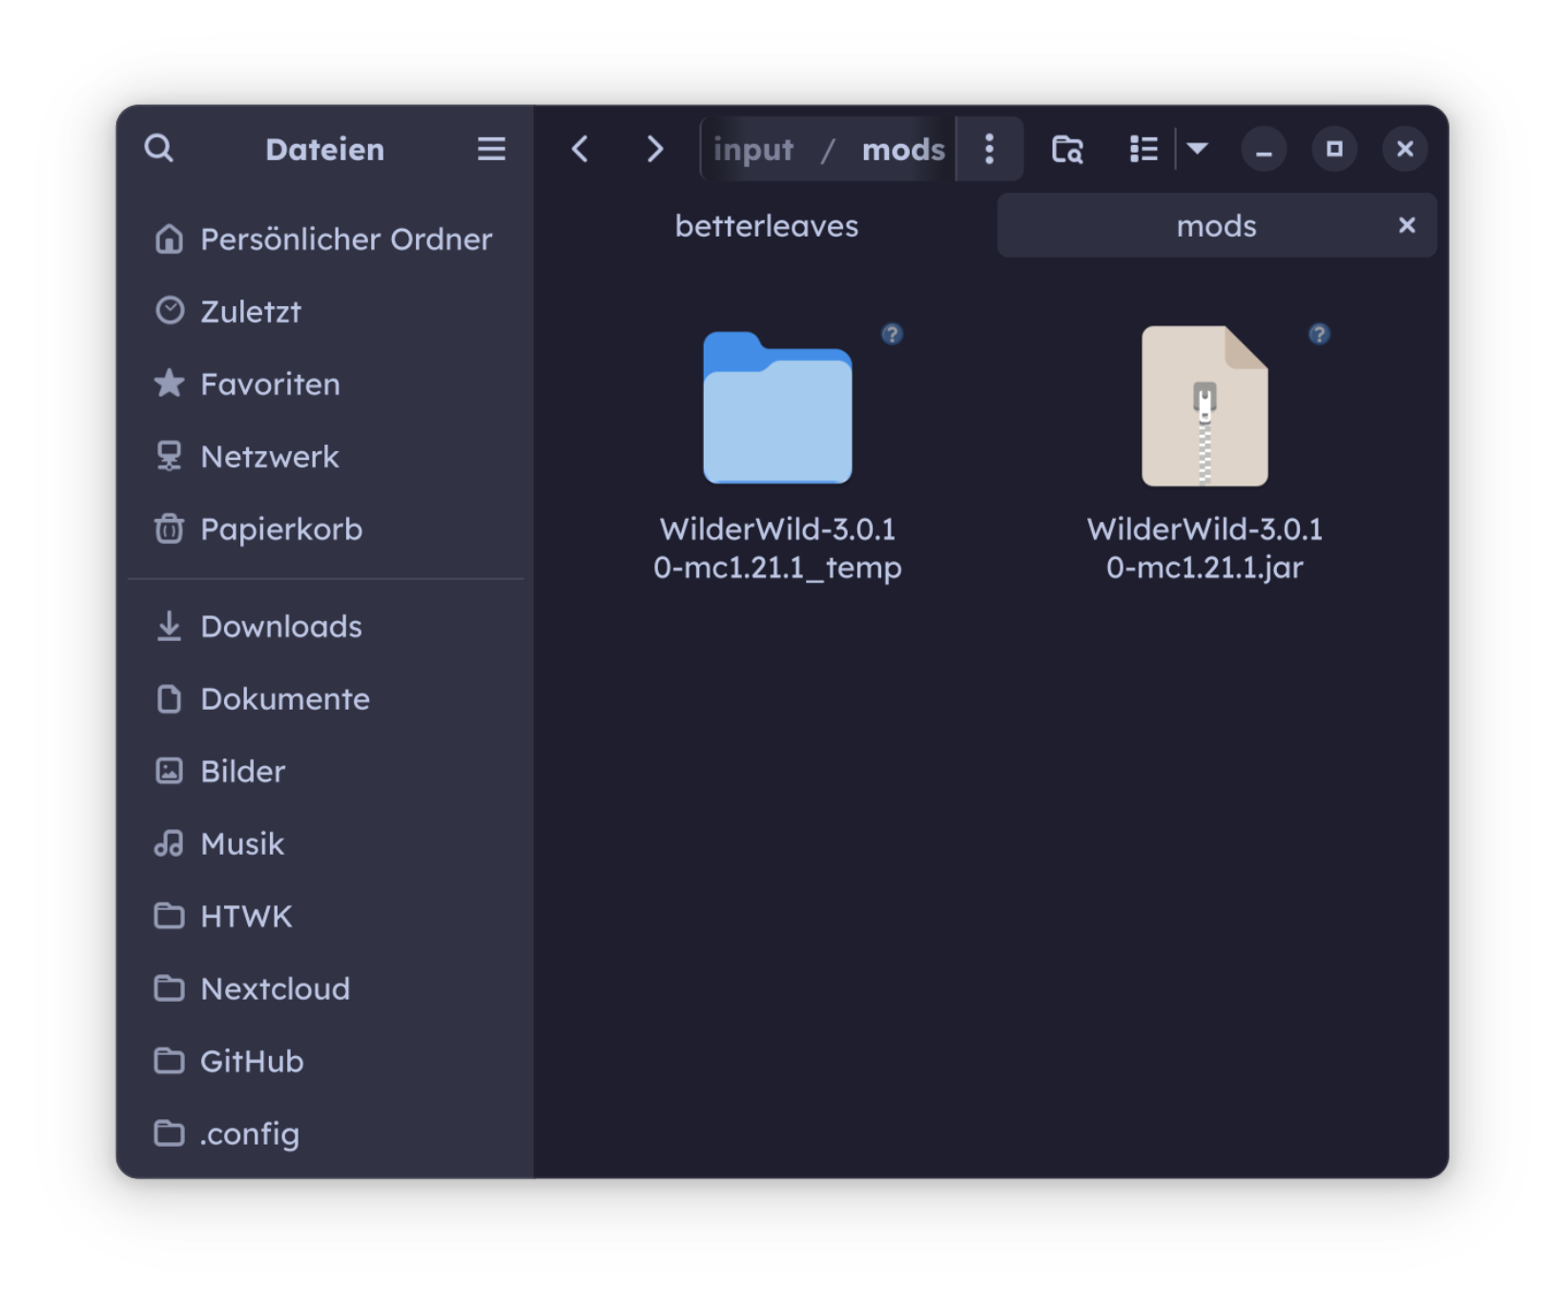This screenshot has height=1307, width=1566.
Task: Click the search magnifier icon
Action: coord(159,149)
